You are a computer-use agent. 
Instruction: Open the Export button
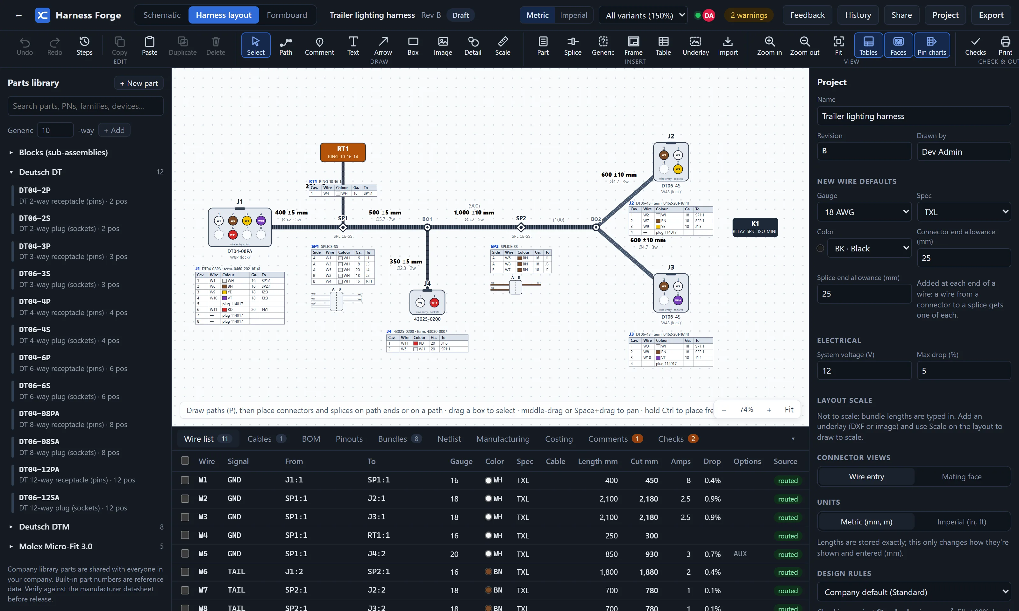click(x=991, y=15)
